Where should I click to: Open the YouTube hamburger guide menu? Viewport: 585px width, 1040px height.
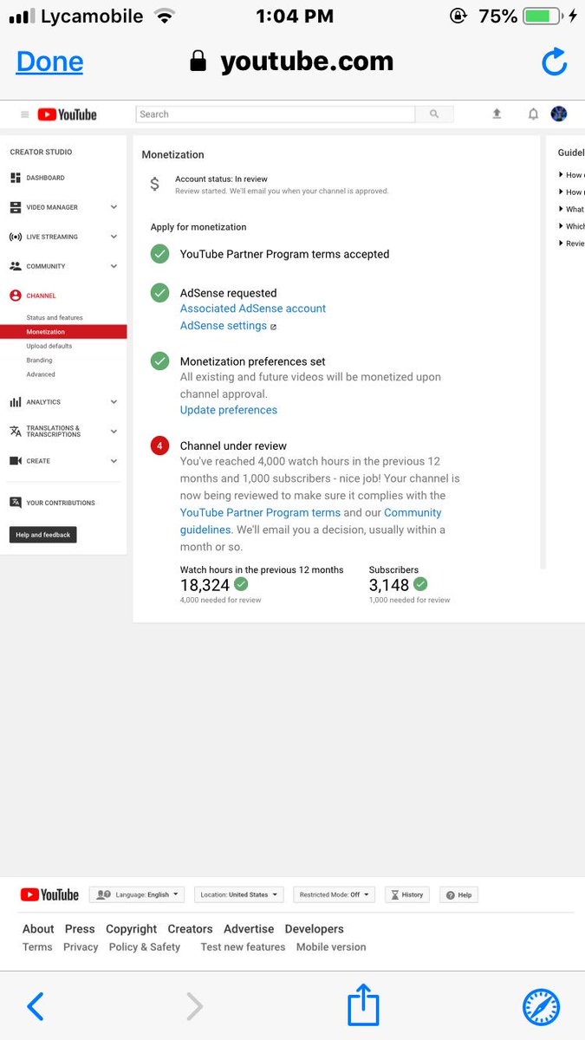[x=24, y=114]
